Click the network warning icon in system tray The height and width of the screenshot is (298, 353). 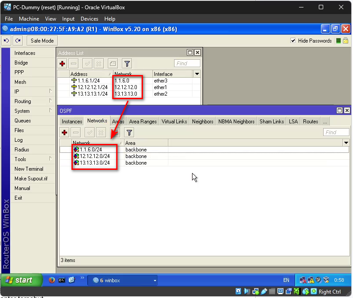(310, 280)
